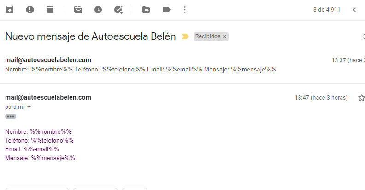Star the 13:47 message
365x190 pixels.
click(361, 98)
